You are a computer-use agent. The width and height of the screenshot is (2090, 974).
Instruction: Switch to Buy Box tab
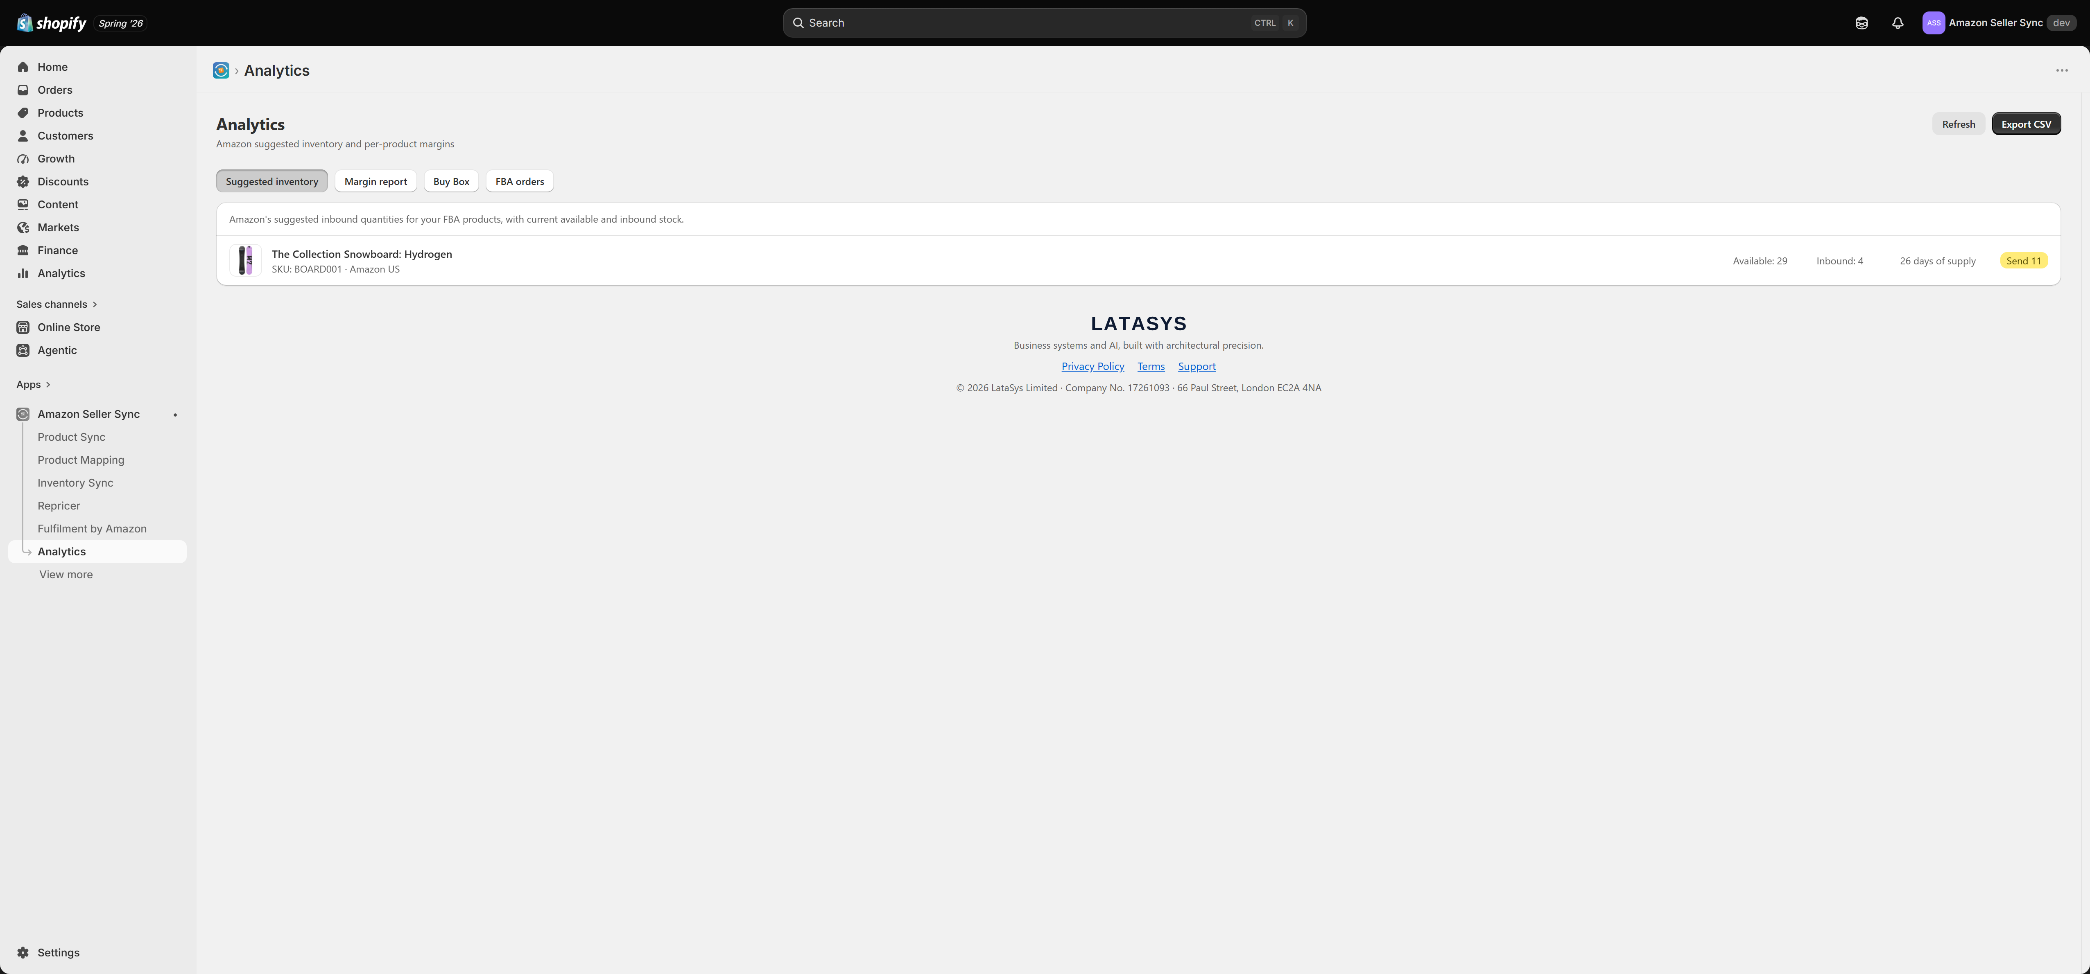point(451,182)
